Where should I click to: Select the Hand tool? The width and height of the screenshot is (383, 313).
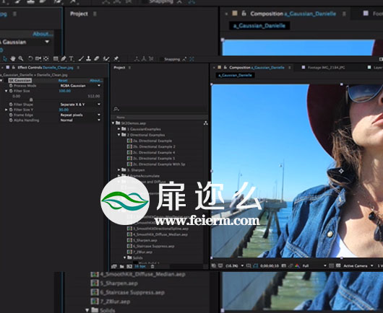click(x=13, y=58)
